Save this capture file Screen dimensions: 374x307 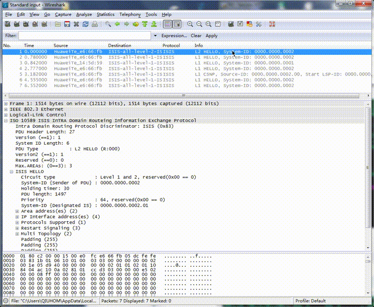[67, 24]
